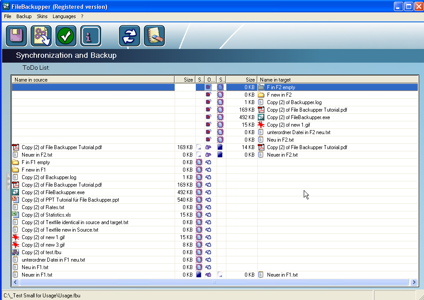The height and width of the screenshot is (300, 424).
Task: Open the Languages menu
Action: (64, 16)
